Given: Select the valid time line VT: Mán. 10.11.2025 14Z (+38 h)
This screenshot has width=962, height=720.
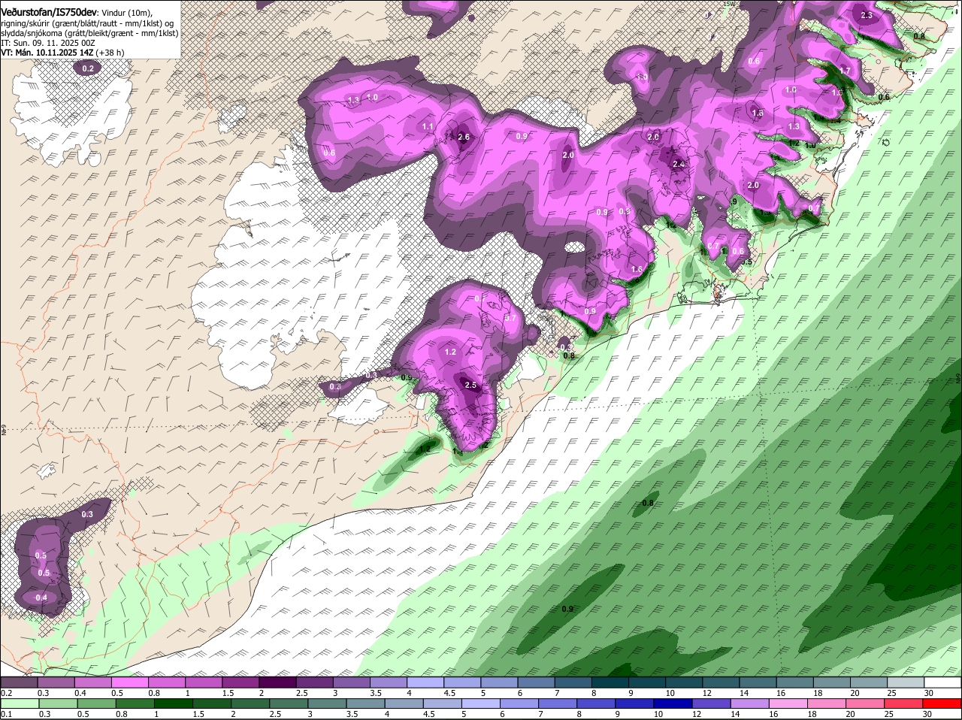Looking at the screenshot, I should 62,53.
